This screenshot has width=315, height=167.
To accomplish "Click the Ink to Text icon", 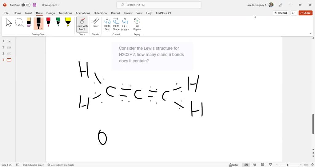I will pos(107,24).
